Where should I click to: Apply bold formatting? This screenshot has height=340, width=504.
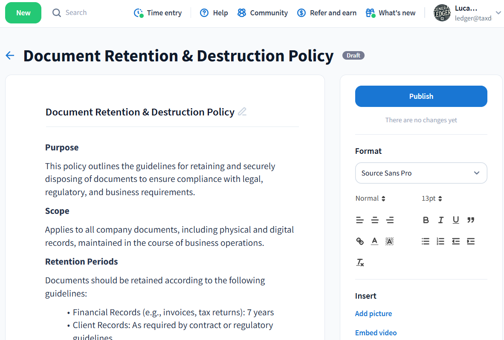[426, 220]
